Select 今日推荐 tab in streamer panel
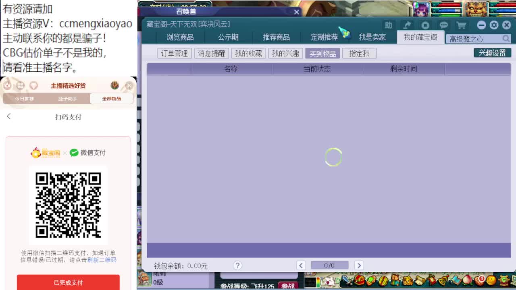 (x=25, y=98)
